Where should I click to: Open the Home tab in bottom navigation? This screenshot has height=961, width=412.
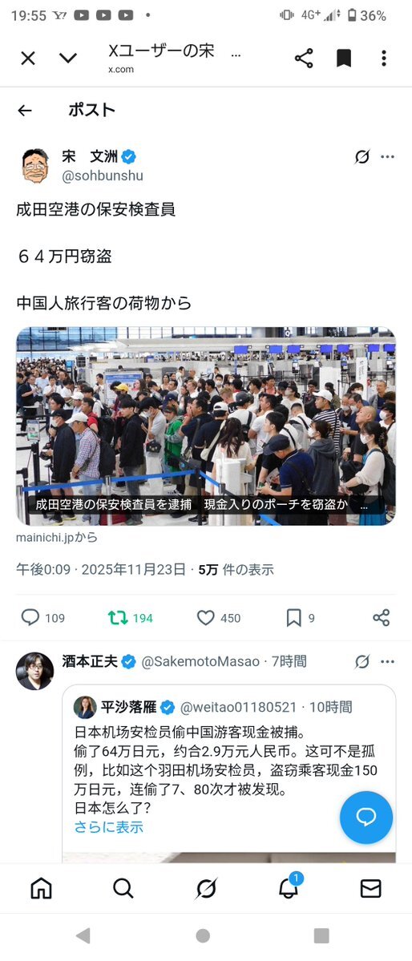[41, 888]
